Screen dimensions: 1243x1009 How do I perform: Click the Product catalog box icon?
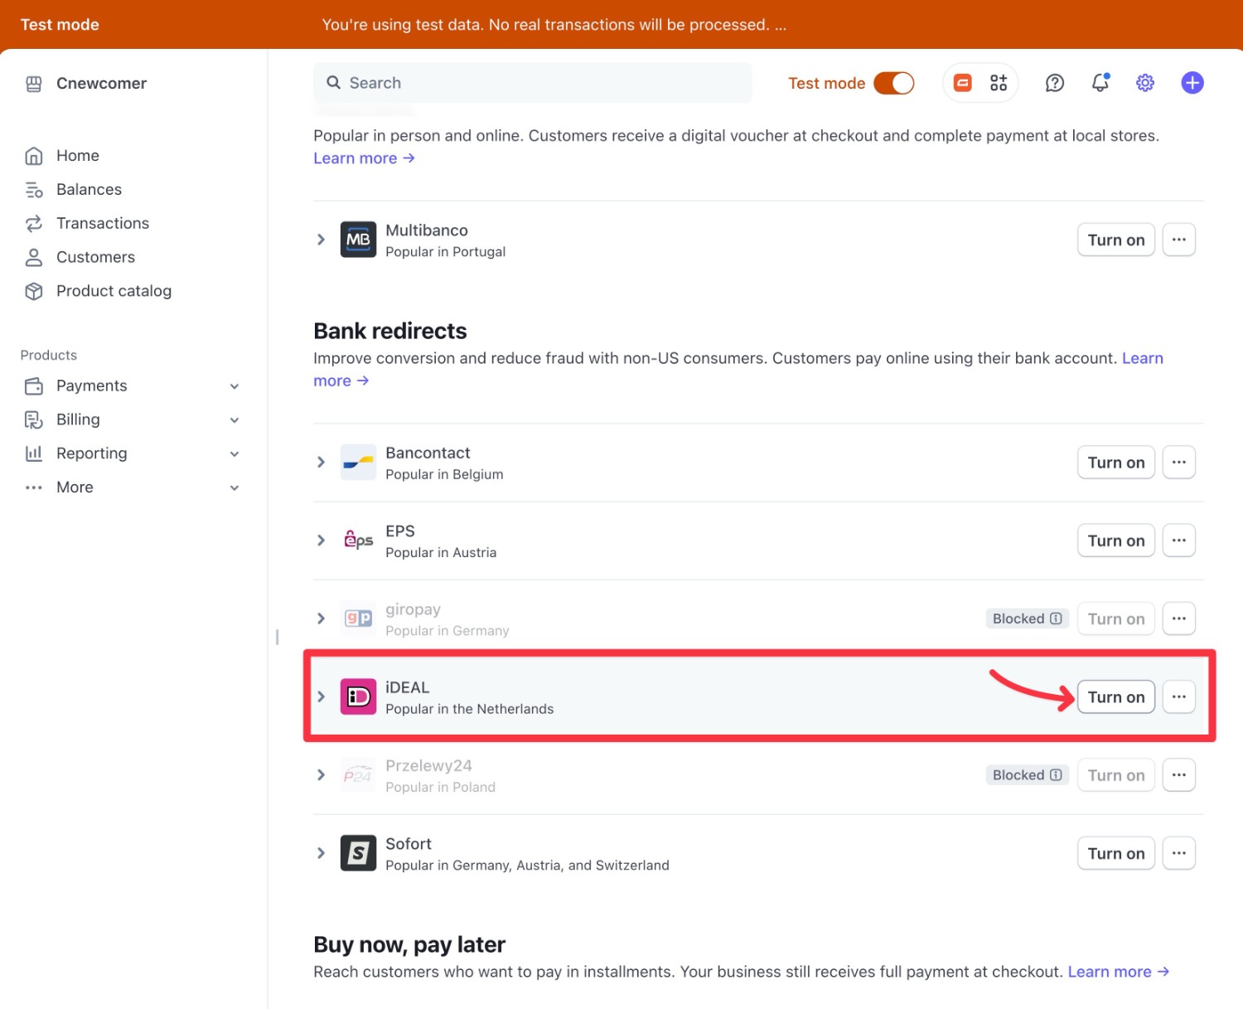click(34, 291)
